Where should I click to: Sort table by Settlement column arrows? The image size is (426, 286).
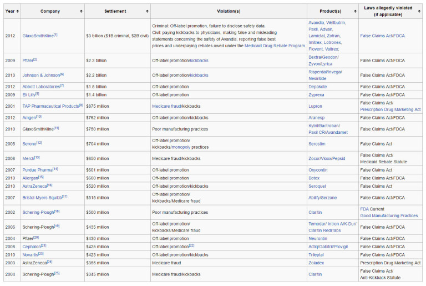click(147, 11)
